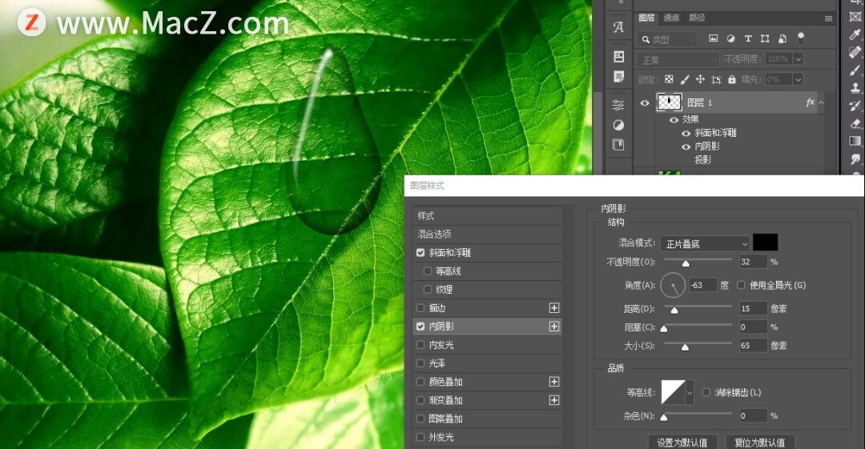Screen dimensions: 865x449
Task: Open the Notes panel icon
Action: [618, 76]
